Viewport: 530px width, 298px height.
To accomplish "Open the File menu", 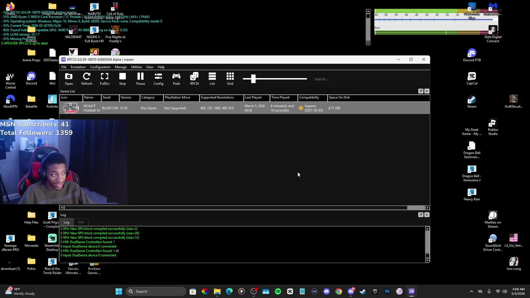I will (x=64, y=67).
